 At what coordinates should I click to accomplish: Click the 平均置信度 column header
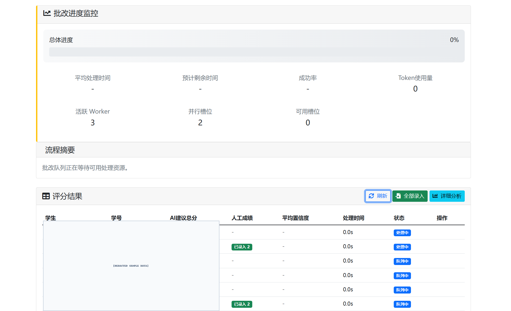click(296, 218)
